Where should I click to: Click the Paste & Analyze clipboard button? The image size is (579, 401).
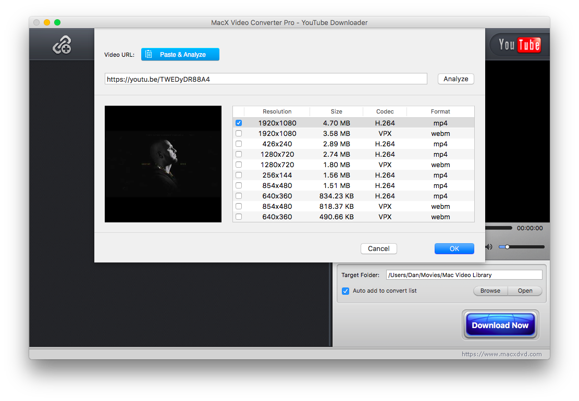click(180, 55)
